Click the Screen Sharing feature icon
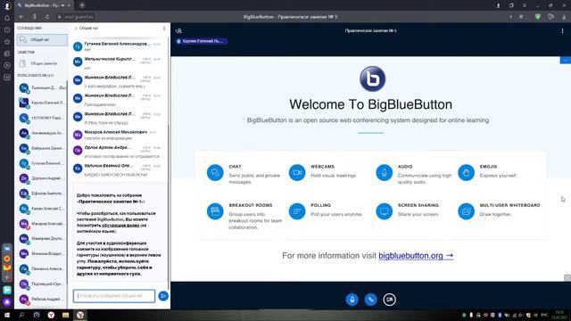Image resolution: width=571 pixels, height=321 pixels. click(385, 211)
